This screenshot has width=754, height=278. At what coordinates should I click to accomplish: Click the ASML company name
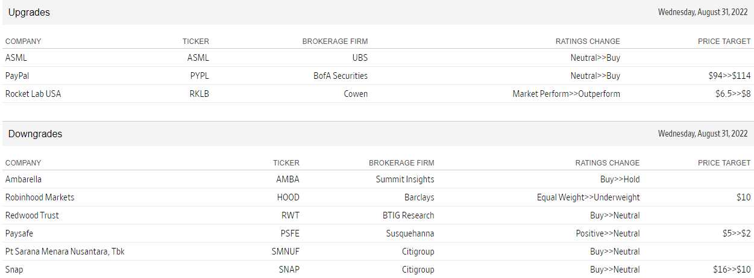[x=16, y=58]
